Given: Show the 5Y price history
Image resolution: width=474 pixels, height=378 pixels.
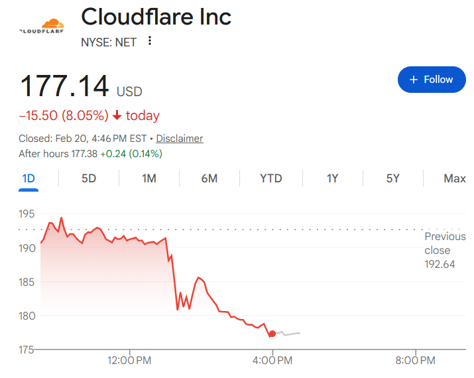Looking at the screenshot, I should pyautogui.click(x=393, y=178).
